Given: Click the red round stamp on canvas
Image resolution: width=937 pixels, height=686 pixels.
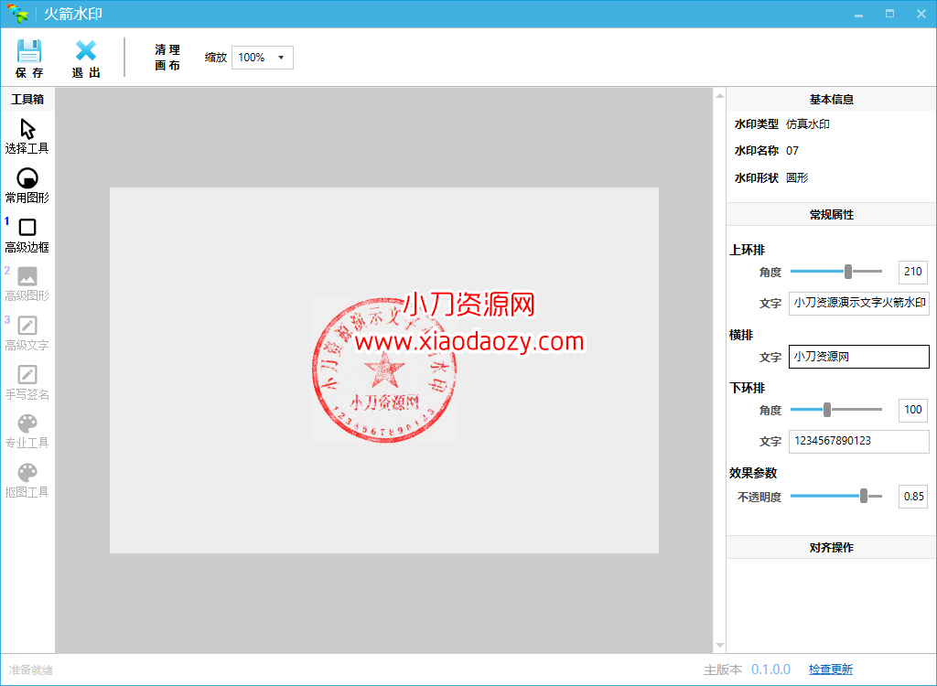Looking at the screenshot, I should pos(384,370).
